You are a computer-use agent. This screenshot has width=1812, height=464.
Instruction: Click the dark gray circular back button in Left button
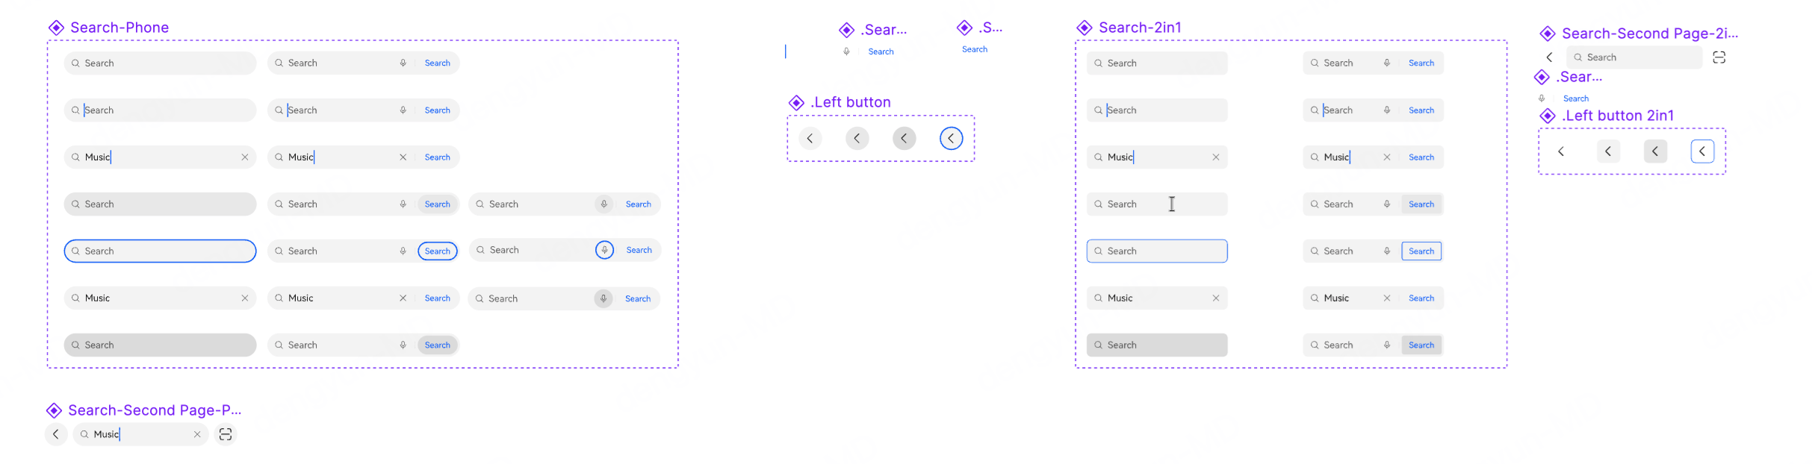[904, 138]
